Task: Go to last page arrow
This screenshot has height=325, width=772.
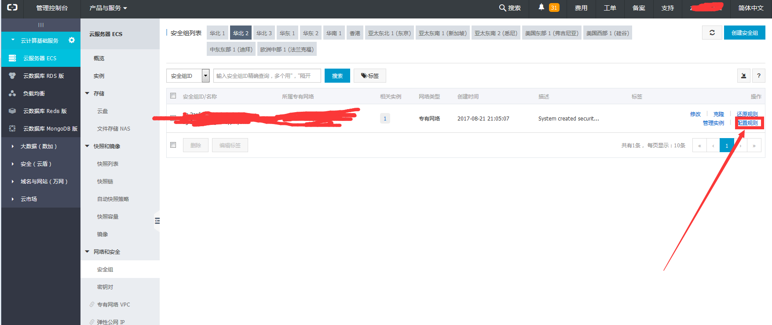Action: coord(754,145)
